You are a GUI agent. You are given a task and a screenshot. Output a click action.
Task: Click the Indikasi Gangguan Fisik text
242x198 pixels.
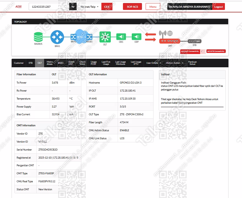[174, 83]
